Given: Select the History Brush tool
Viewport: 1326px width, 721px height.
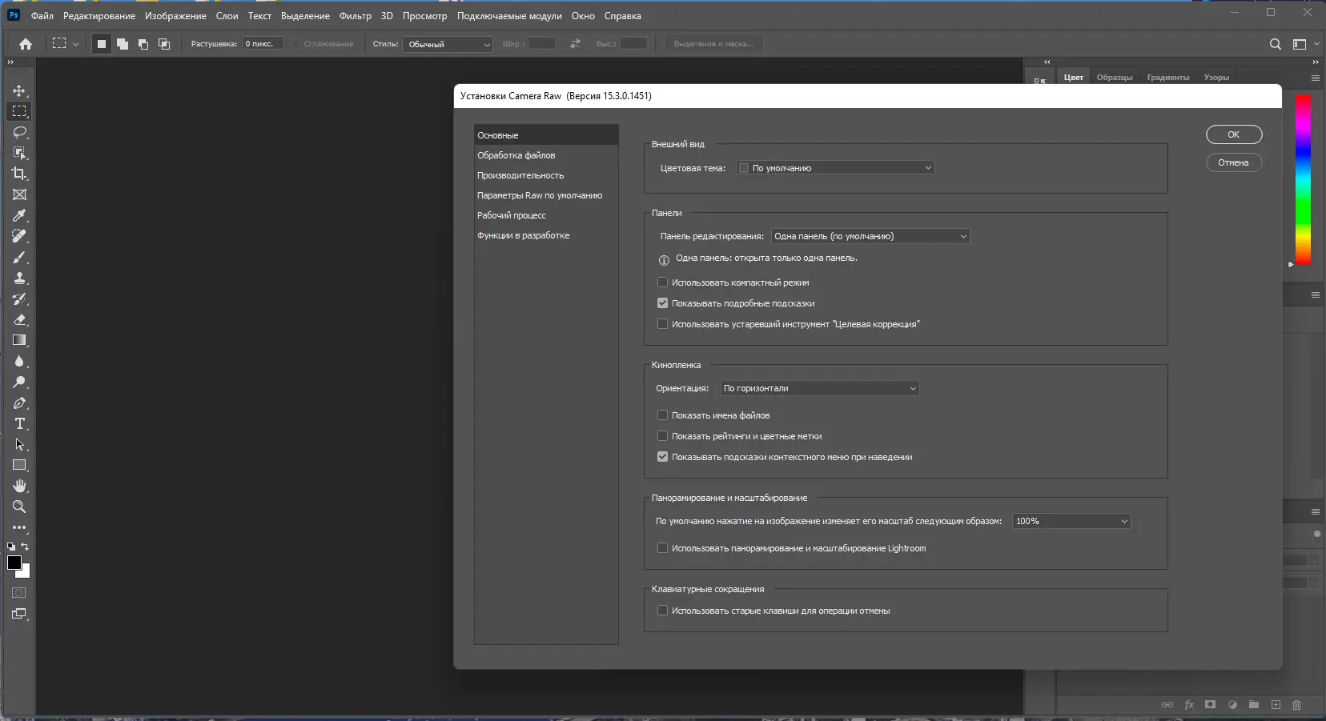Looking at the screenshot, I should tap(19, 298).
